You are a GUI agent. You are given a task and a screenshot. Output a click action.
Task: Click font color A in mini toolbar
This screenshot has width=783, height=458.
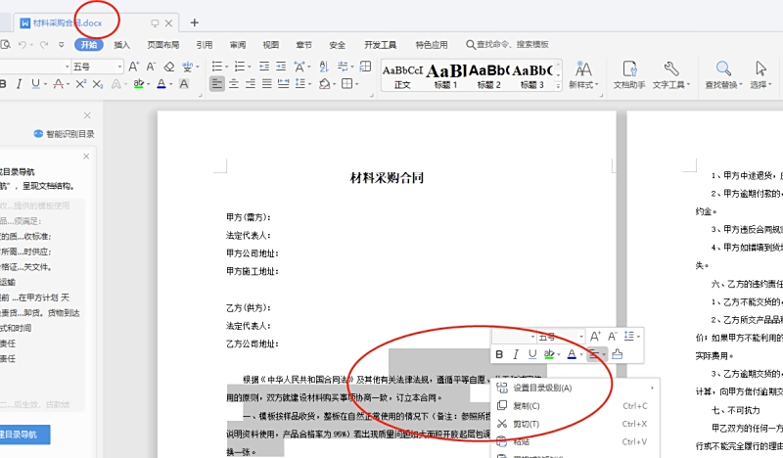[x=572, y=354]
